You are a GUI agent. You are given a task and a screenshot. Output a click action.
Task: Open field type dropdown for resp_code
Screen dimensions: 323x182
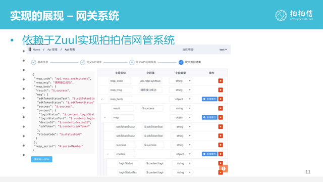pos(181,81)
